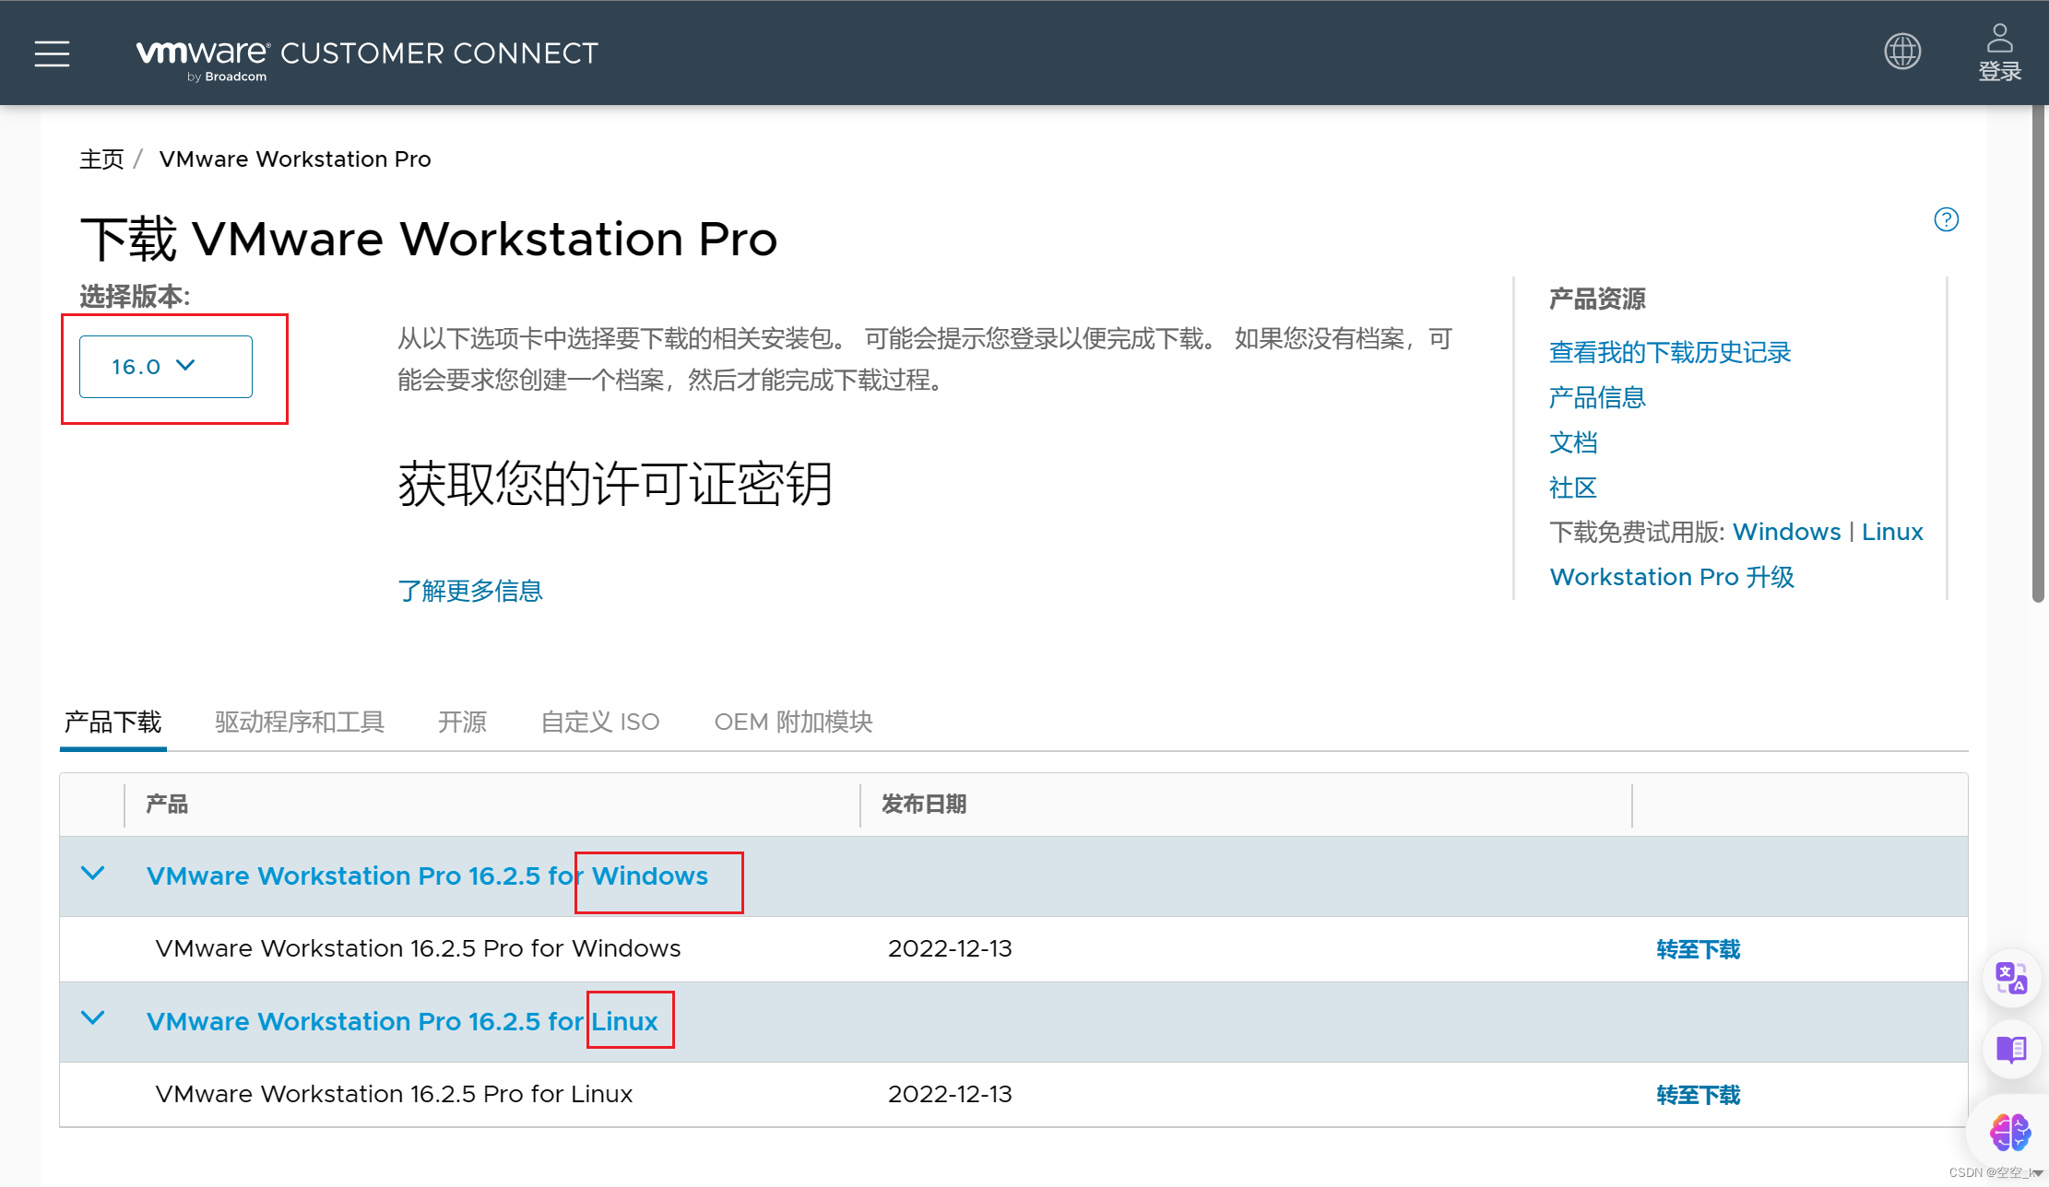2049x1187 pixels.
Task: Switch to the 产品下载 tab
Action: 113,722
